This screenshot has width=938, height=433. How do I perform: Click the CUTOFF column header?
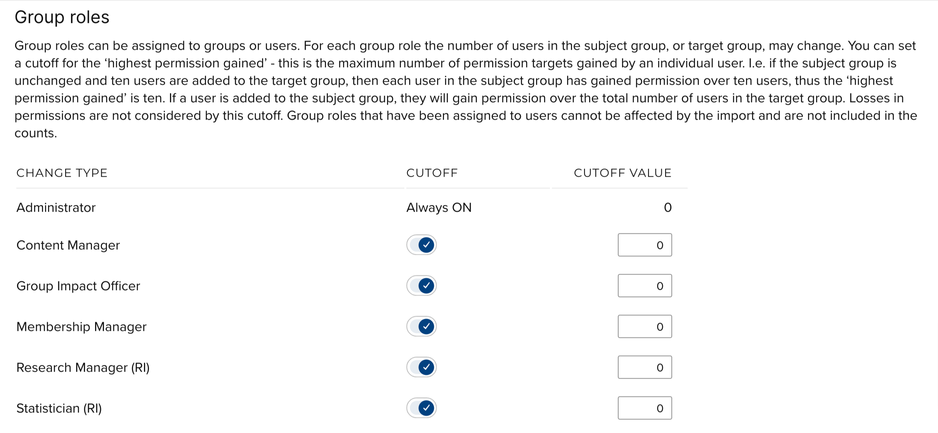point(432,173)
